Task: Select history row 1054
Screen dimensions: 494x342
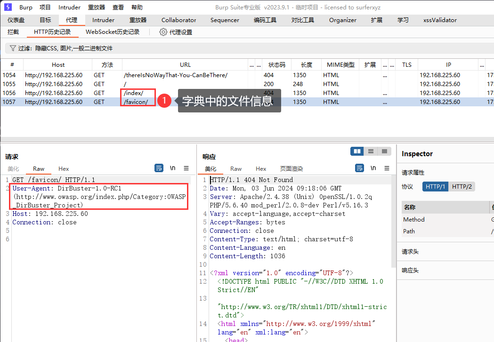Action: point(247,75)
